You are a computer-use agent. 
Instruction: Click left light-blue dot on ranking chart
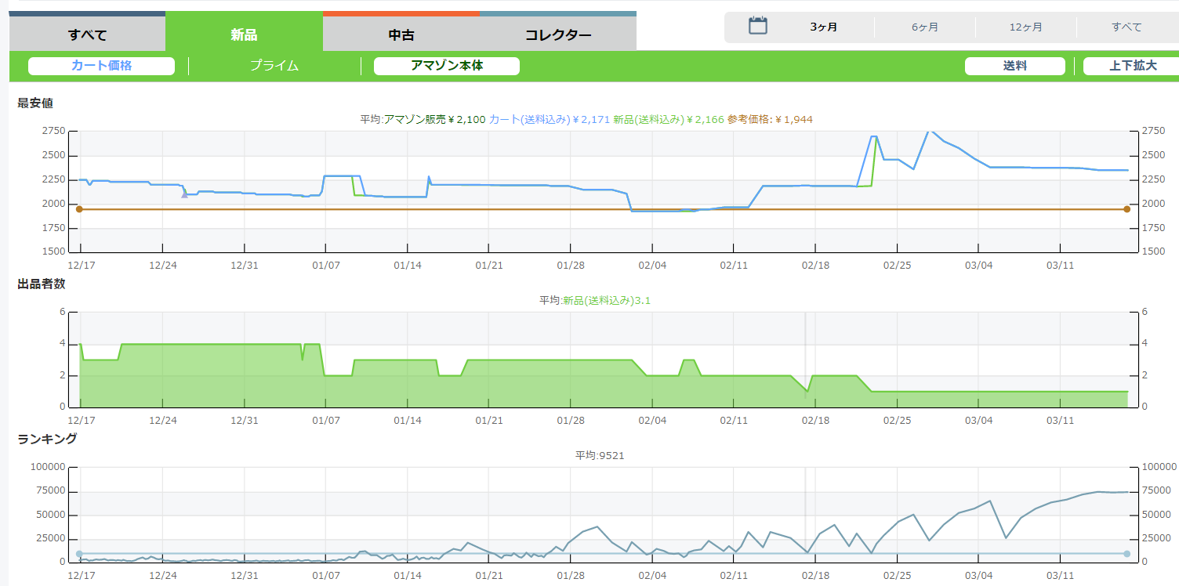pos(79,554)
